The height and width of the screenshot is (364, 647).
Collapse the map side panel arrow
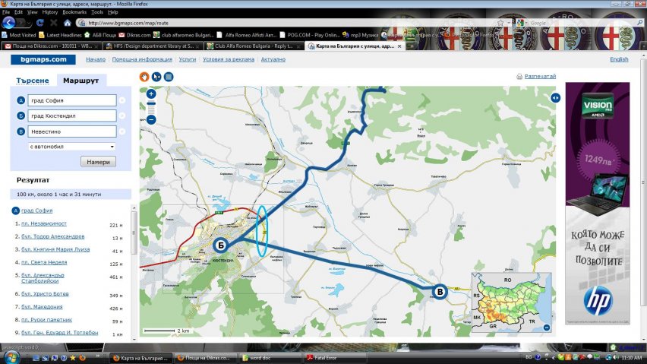[555, 97]
